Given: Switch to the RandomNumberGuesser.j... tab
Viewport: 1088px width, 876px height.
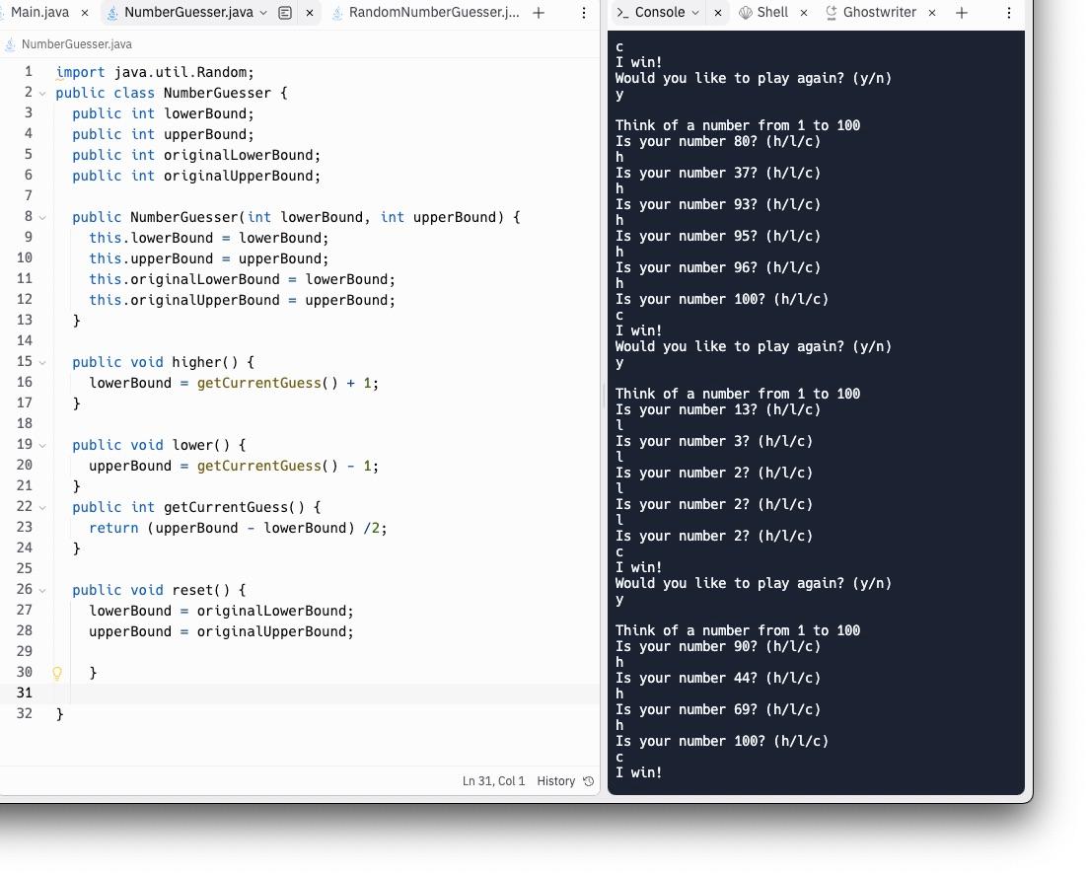Looking at the screenshot, I should pos(434,13).
